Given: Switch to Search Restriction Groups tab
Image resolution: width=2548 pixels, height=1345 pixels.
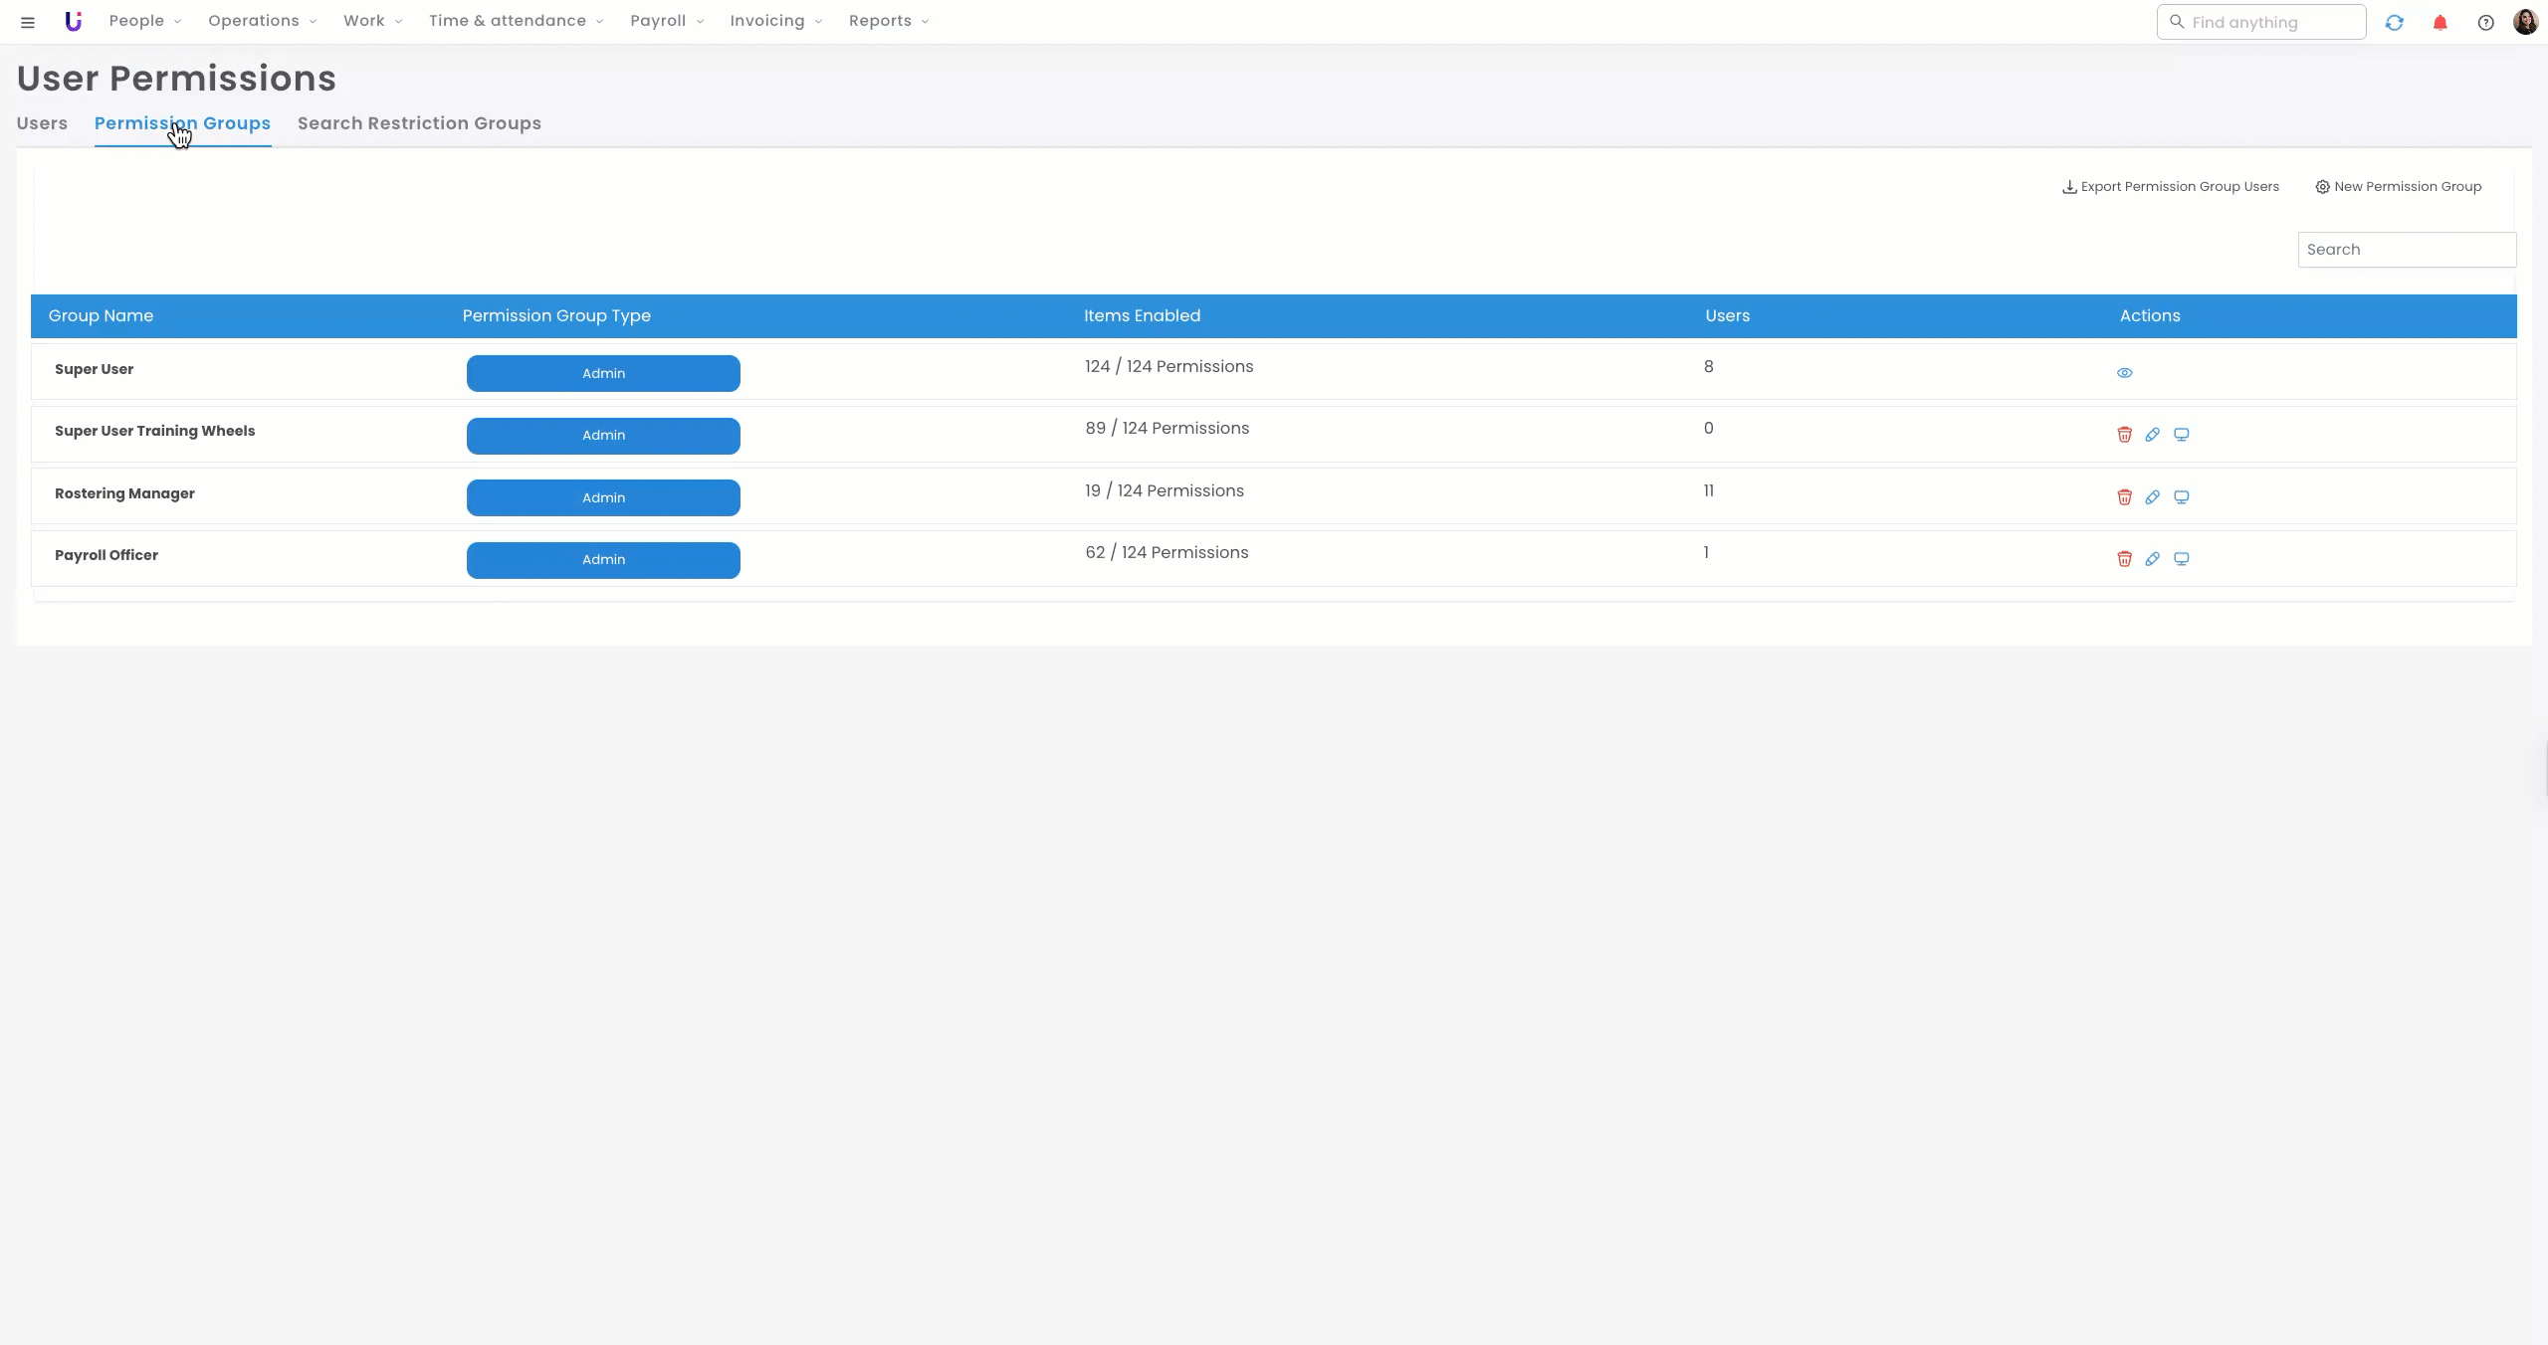Looking at the screenshot, I should 419,123.
